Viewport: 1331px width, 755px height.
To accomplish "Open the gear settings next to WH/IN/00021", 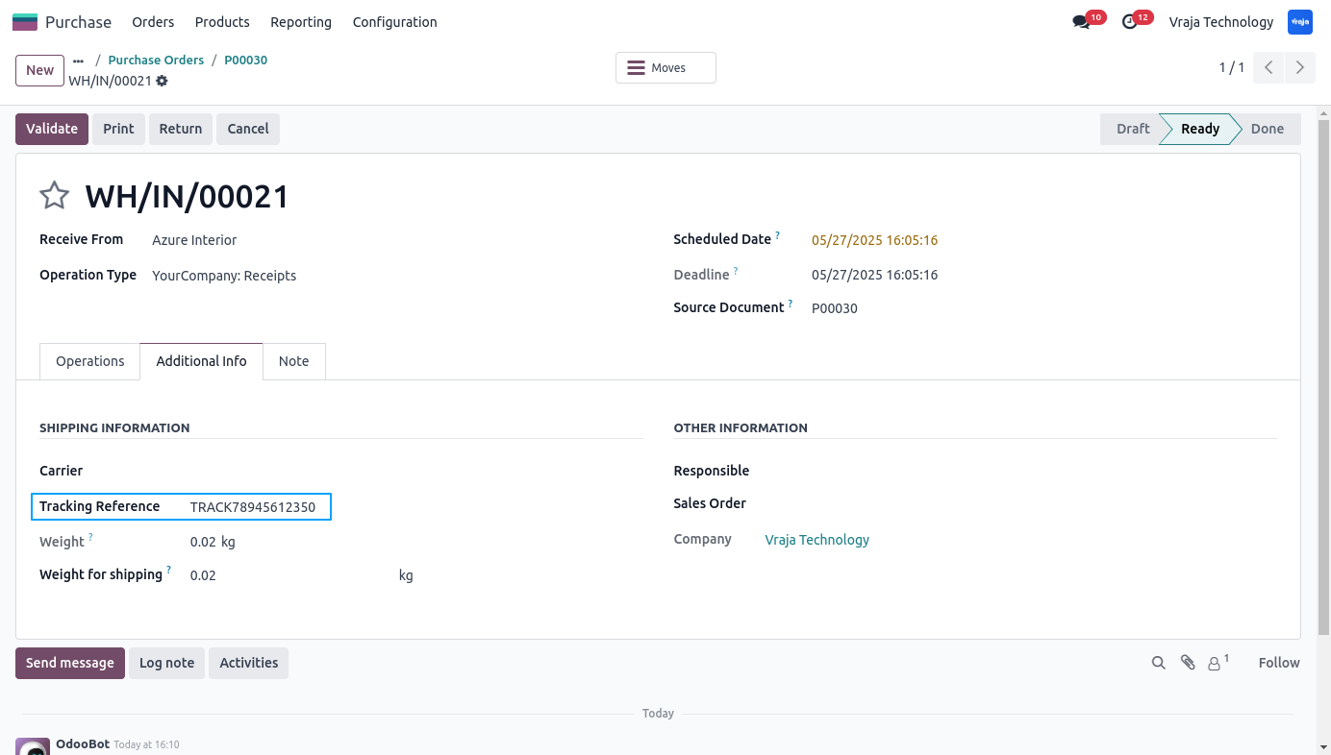I will pos(162,81).
